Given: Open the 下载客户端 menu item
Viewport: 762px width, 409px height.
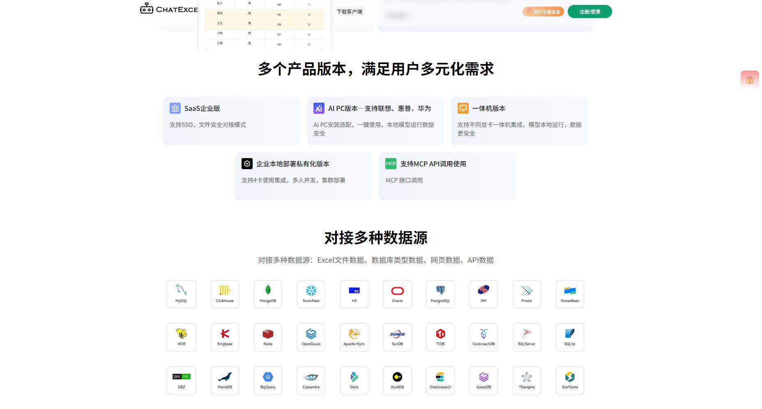Looking at the screenshot, I should coord(349,11).
